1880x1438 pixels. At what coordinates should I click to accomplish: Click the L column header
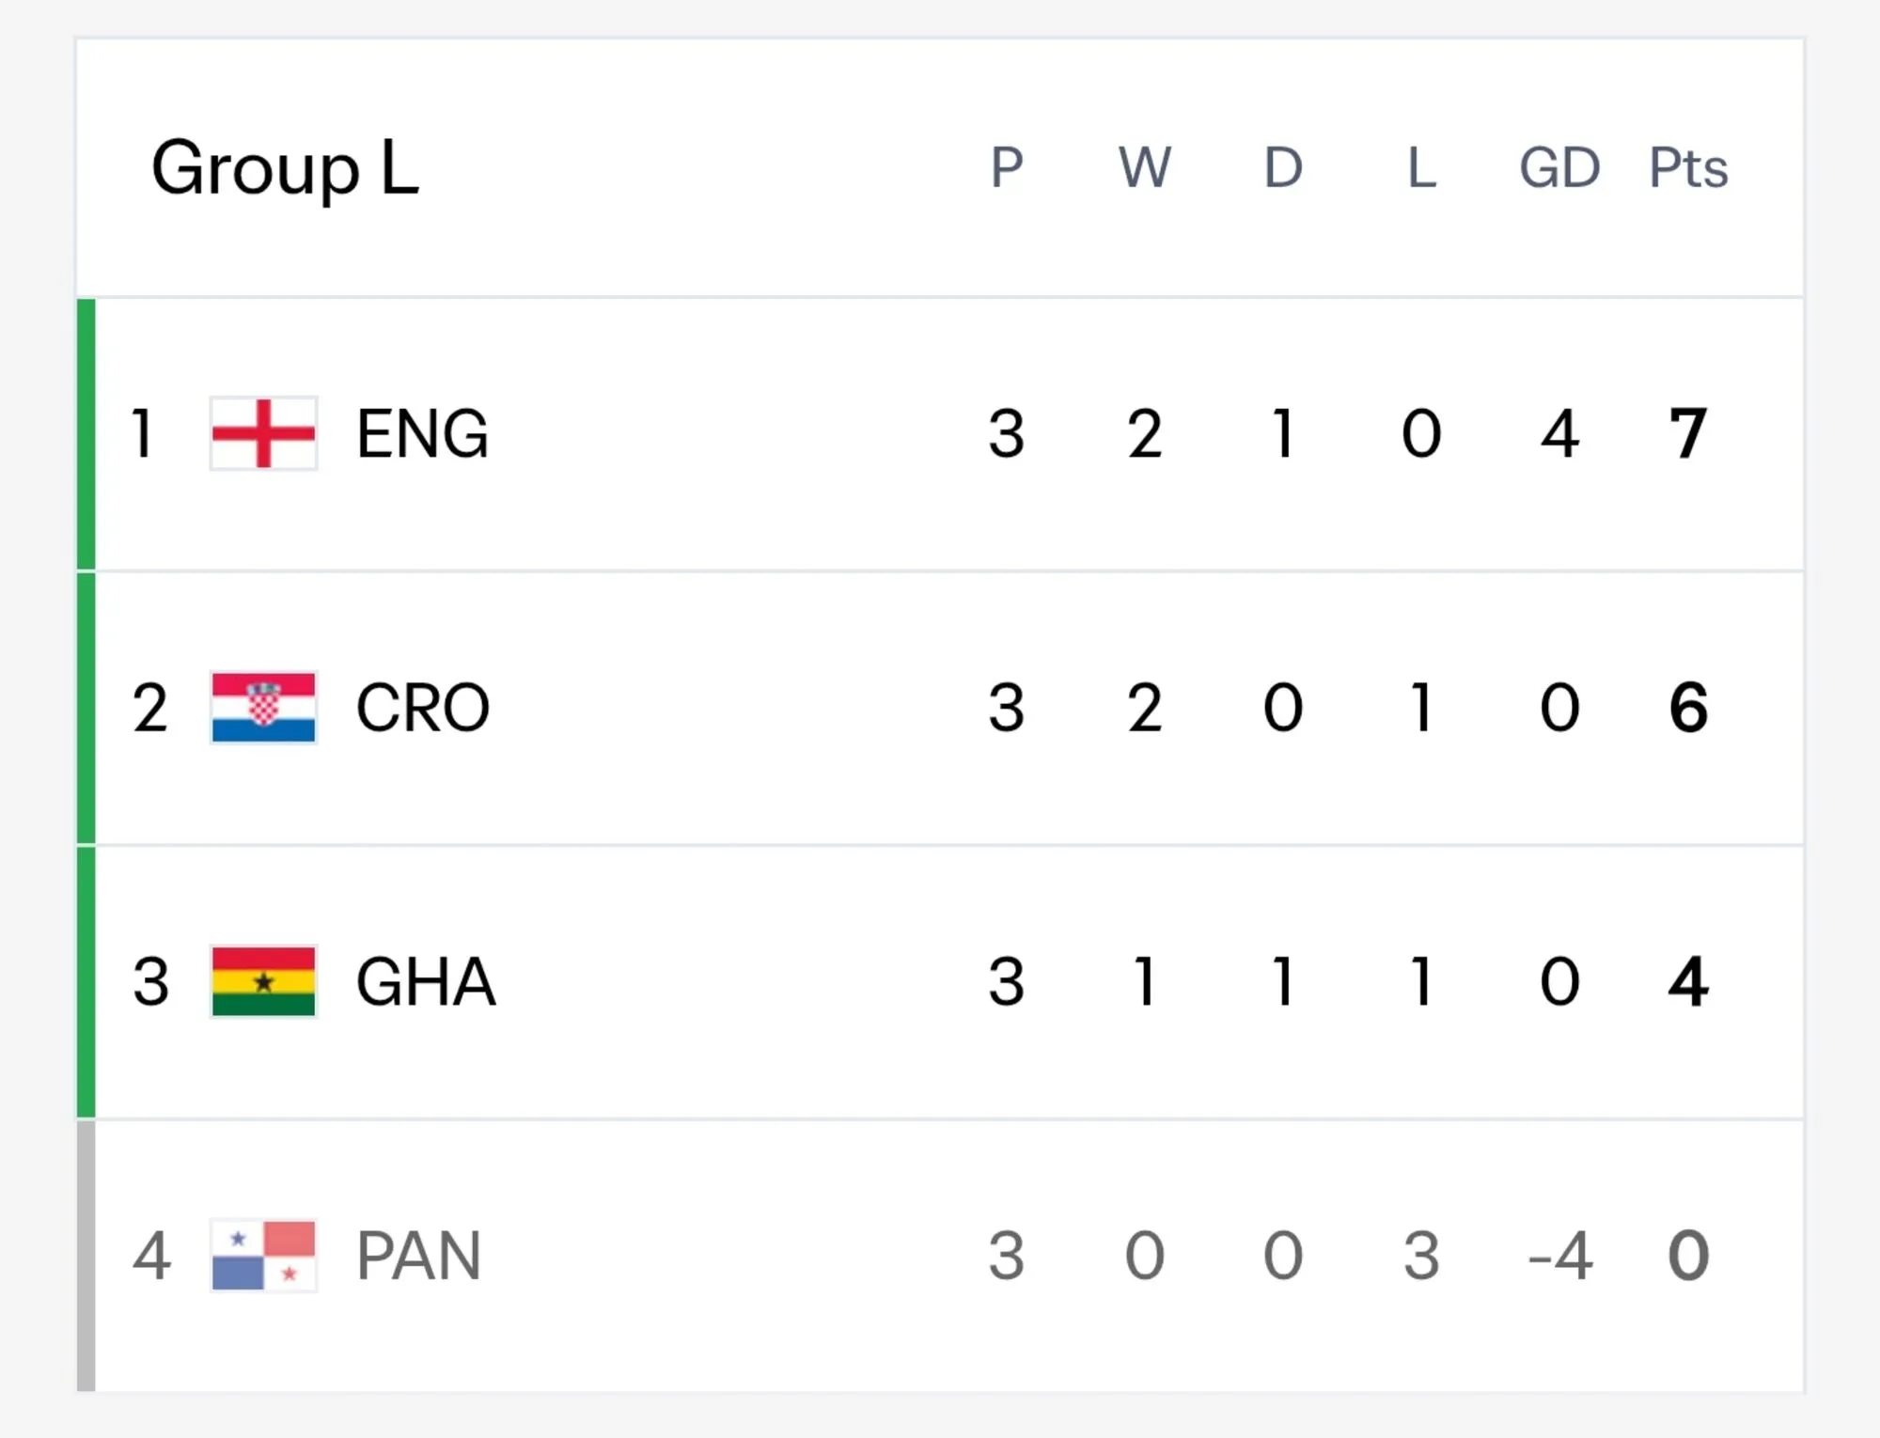click(1421, 168)
